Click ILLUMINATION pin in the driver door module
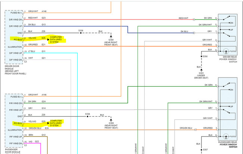Viewport: 243px width, 154px height. (15, 47)
